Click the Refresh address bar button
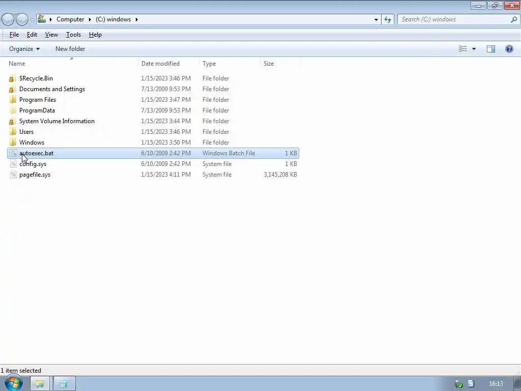Viewport: 521px width, 391px height. (387, 20)
